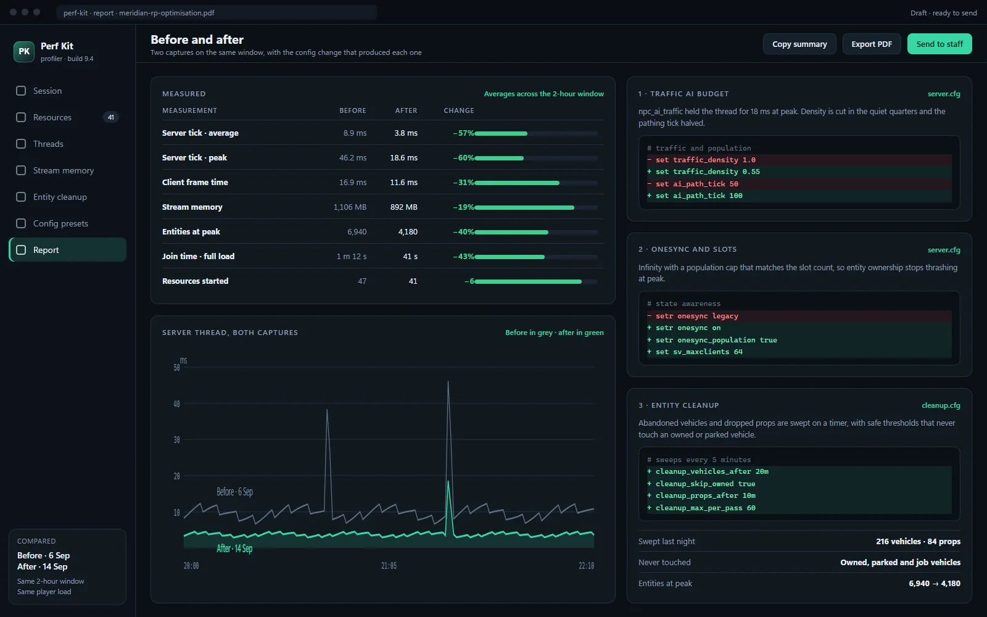Click the Resources count badge 41
The height and width of the screenshot is (617, 987).
tap(111, 117)
